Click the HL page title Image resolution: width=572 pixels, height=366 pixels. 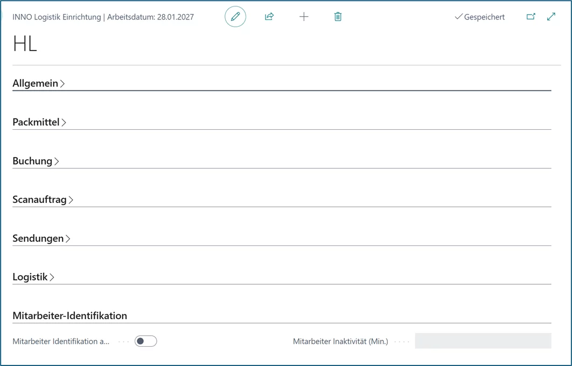click(x=25, y=44)
